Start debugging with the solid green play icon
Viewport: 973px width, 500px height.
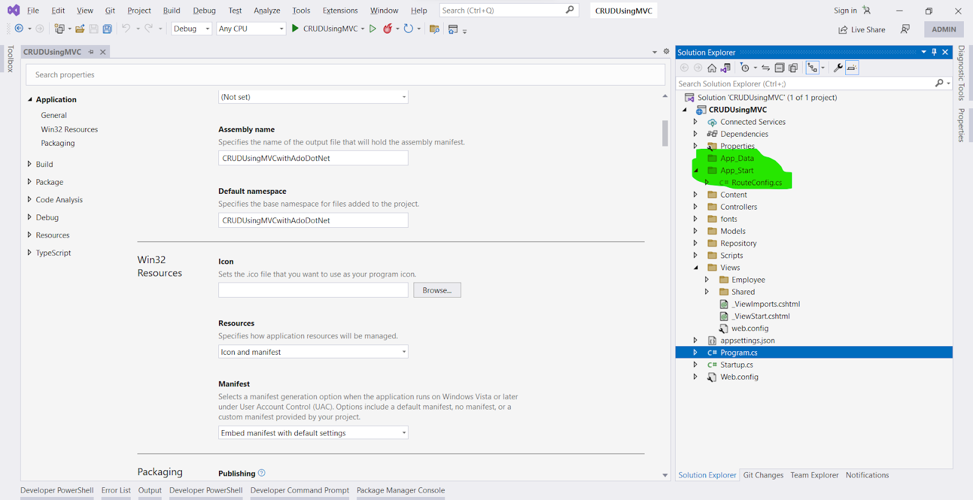point(295,29)
